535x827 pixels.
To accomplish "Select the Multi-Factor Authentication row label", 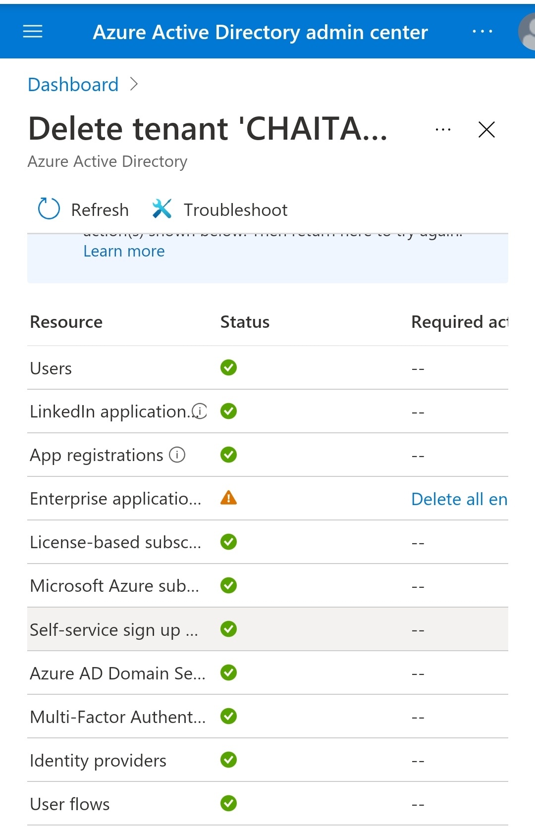I will click(x=117, y=717).
